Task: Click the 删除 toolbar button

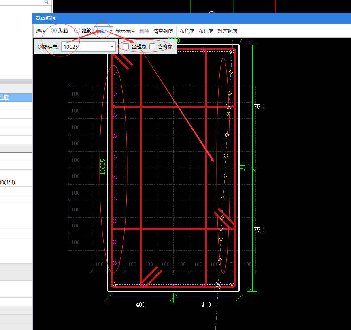Action: coord(144,31)
